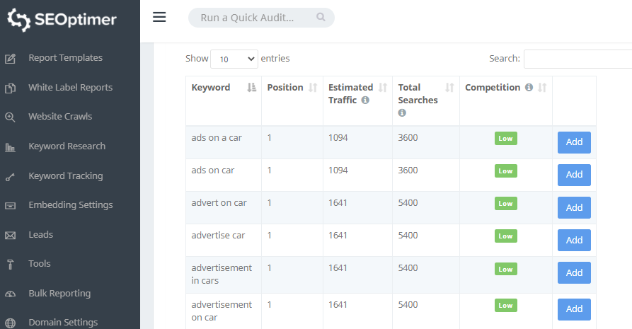Click the Website Crawls sidebar icon
The image size is (632, 329).
coord(11,117)
